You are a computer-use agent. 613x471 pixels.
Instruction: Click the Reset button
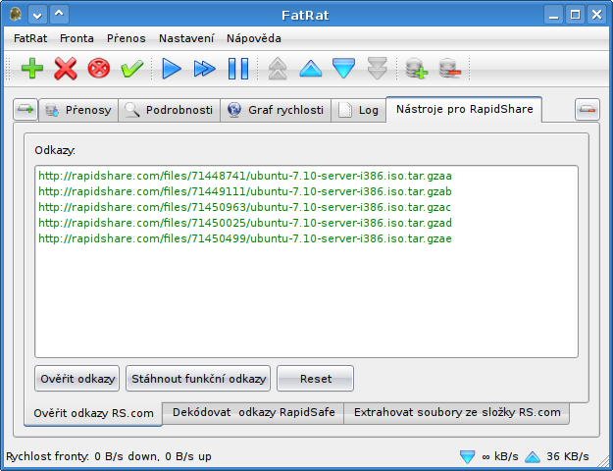tap(316, 379)
